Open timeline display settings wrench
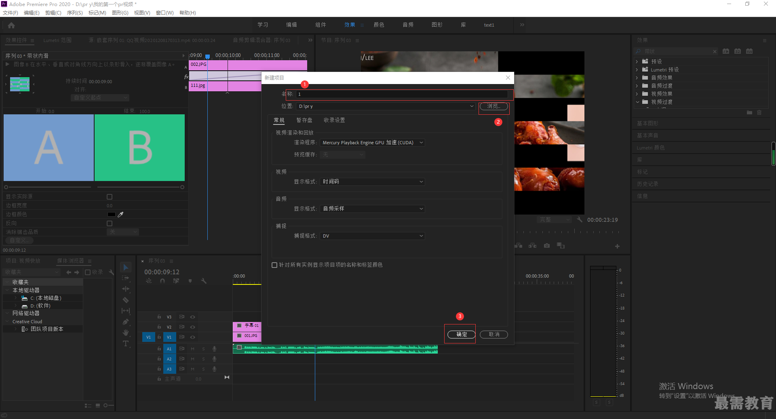776x419 pixels. tap(204, 281)
